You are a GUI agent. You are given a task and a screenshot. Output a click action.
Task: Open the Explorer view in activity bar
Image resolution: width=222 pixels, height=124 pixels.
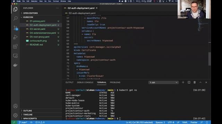click(15, 9)
